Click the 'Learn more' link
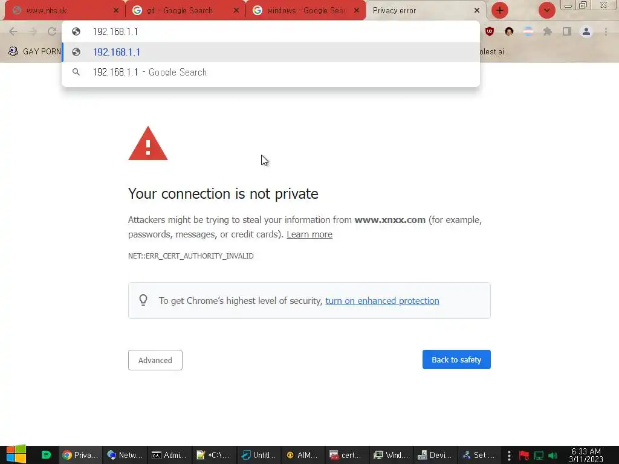 [x=309, y=234]
